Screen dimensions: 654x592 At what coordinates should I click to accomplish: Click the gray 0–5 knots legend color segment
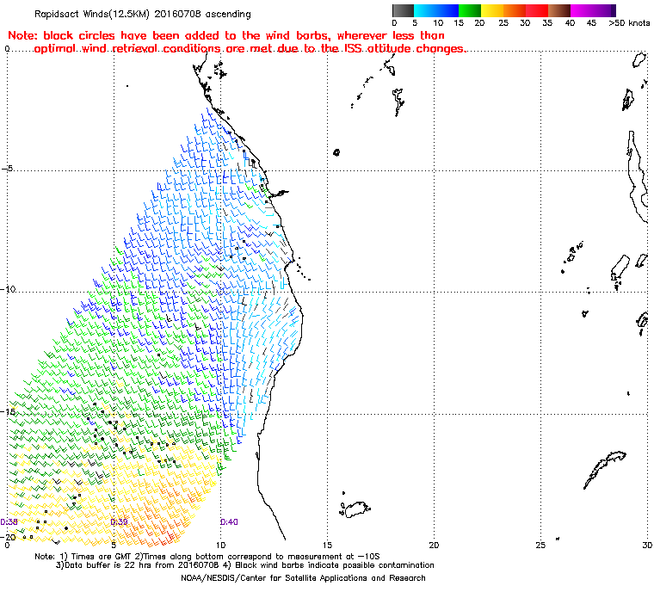[404, 10]
